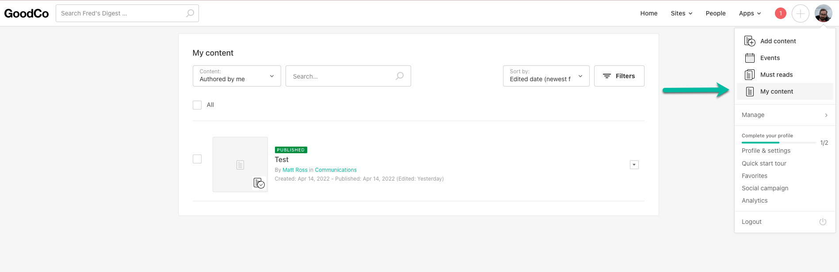
Task: Open the Test content title
Action: (x=282, y=160)
